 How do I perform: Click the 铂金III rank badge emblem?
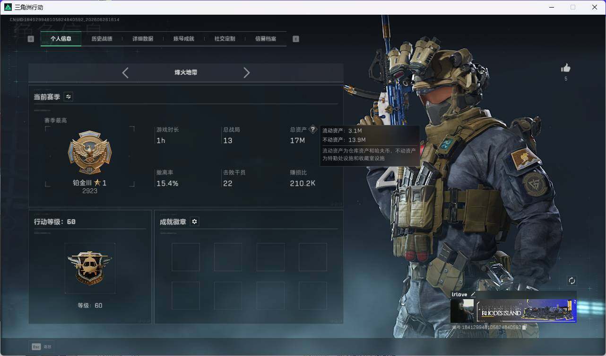click(90, 153)
